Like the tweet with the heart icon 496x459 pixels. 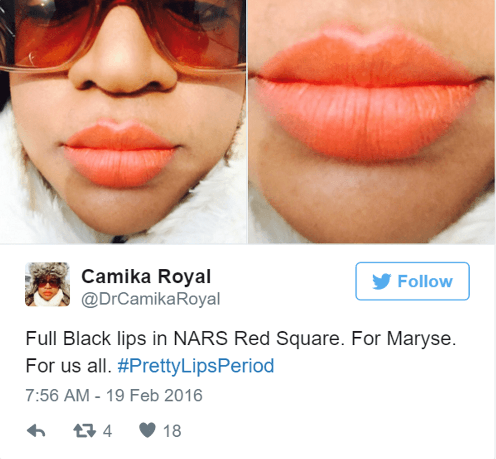tap(147, 430)
